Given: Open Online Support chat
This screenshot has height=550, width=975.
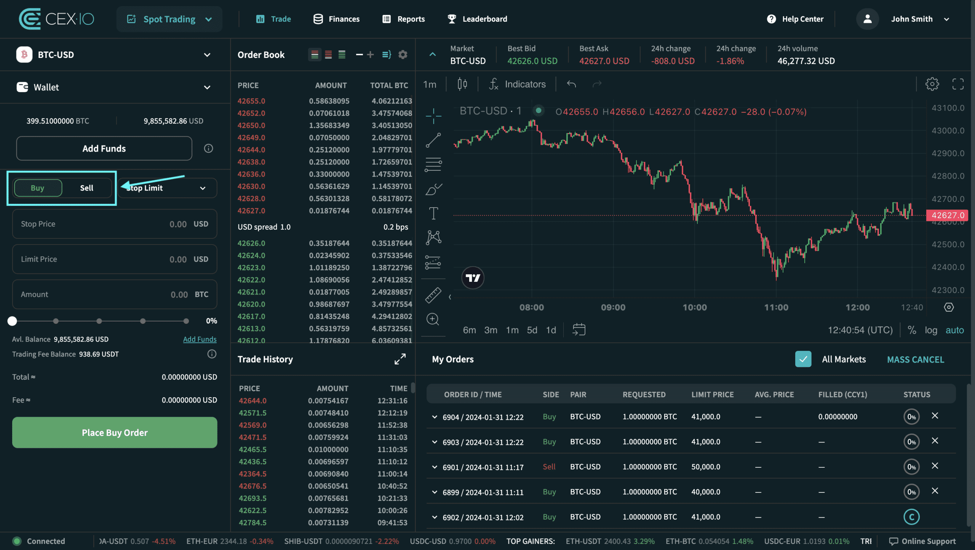Looking at the screenshot, I should [x=922, y=541].
